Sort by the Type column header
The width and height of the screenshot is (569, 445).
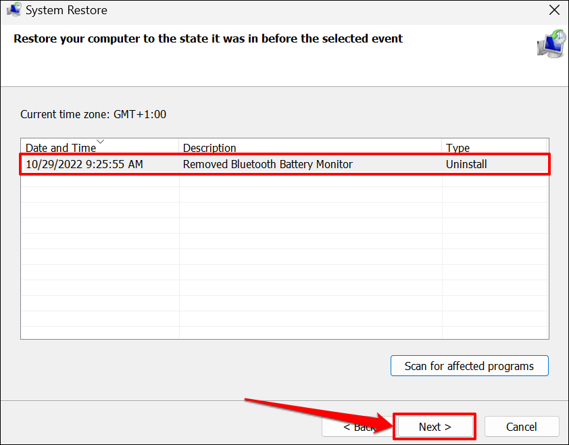[x=457, y=148]
